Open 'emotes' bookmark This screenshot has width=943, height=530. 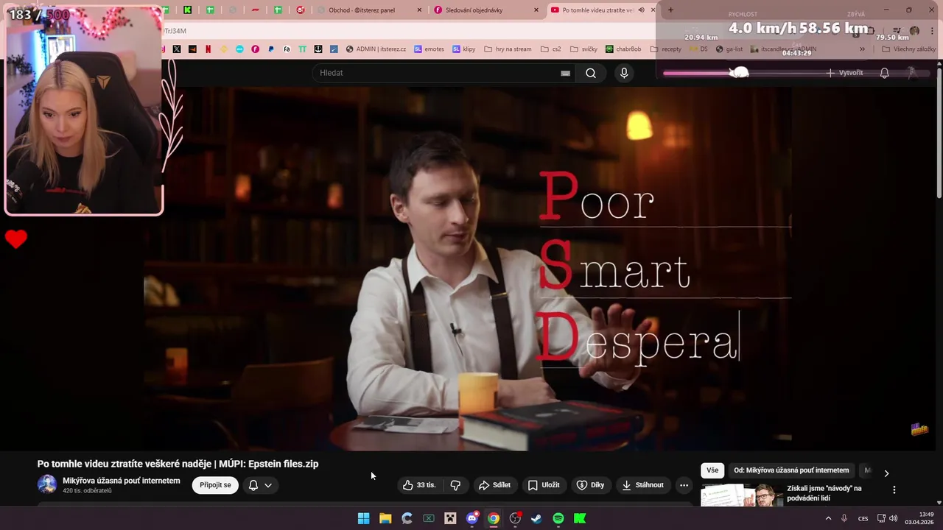[x=429, y=49]
